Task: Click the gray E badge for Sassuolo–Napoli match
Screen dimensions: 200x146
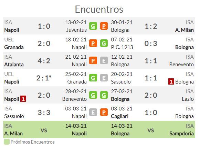Action: [93, 112]
